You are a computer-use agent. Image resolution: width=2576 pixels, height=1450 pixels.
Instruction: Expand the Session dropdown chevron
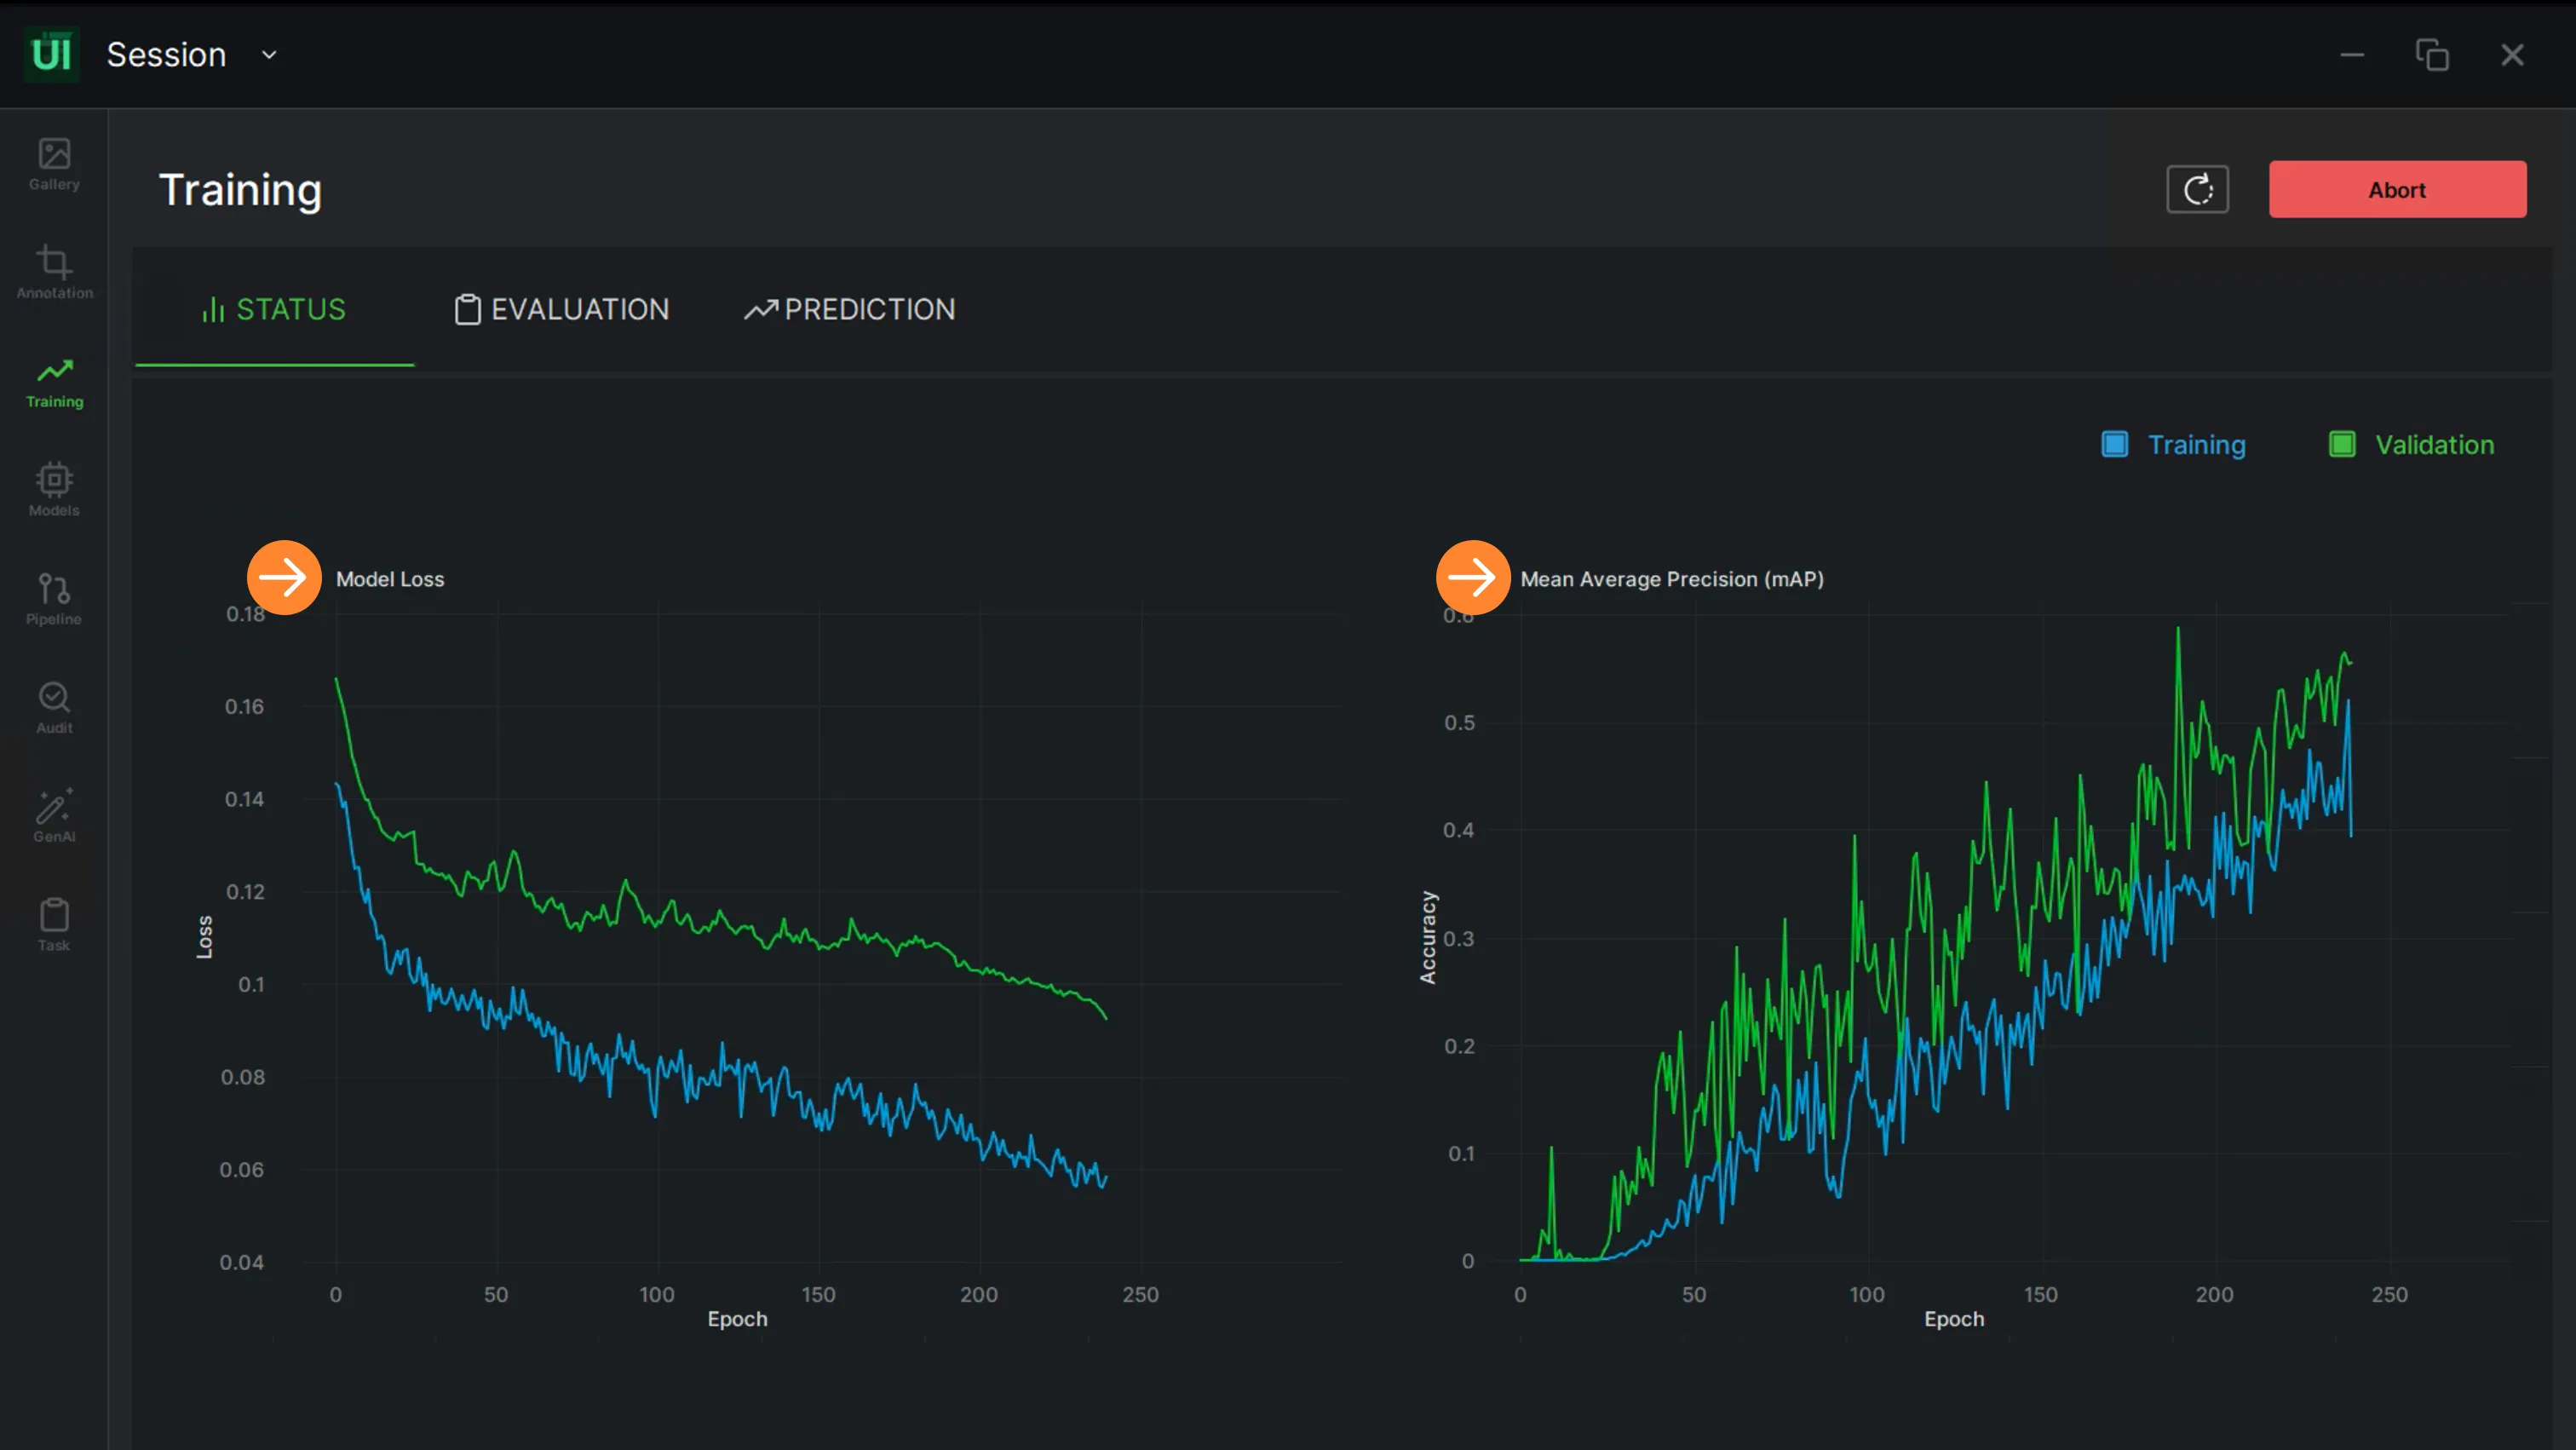269,55
